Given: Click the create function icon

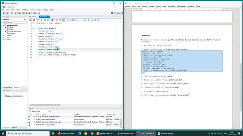Looking at the screenshot, I should pyautogui.click(x=30, y=13).
